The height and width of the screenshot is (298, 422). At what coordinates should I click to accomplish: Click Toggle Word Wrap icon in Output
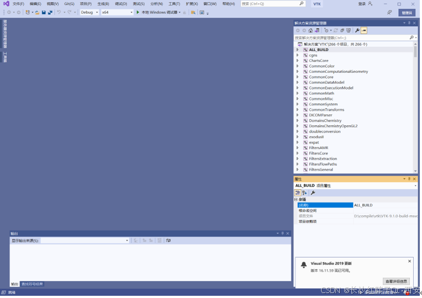[168, 241]
